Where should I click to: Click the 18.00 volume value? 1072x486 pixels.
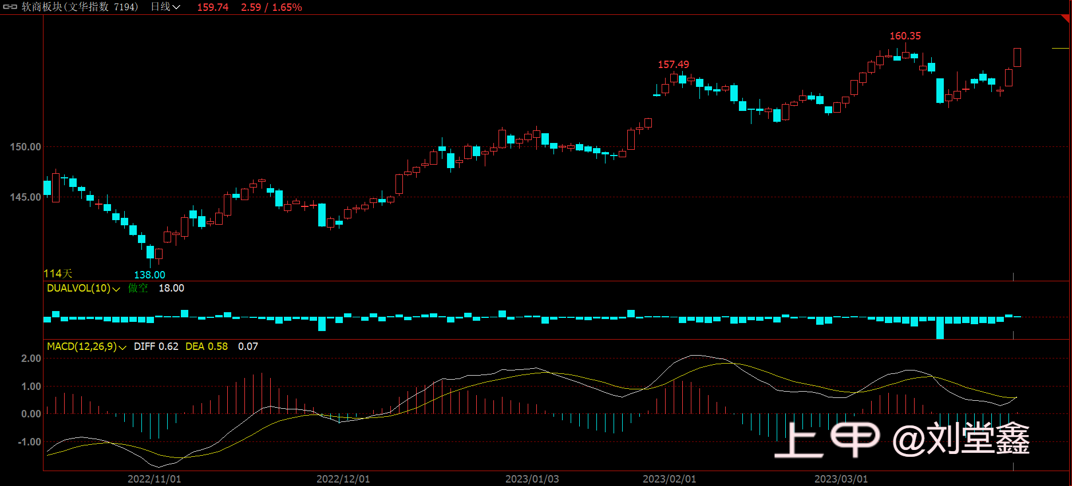(x=171, y=288)
